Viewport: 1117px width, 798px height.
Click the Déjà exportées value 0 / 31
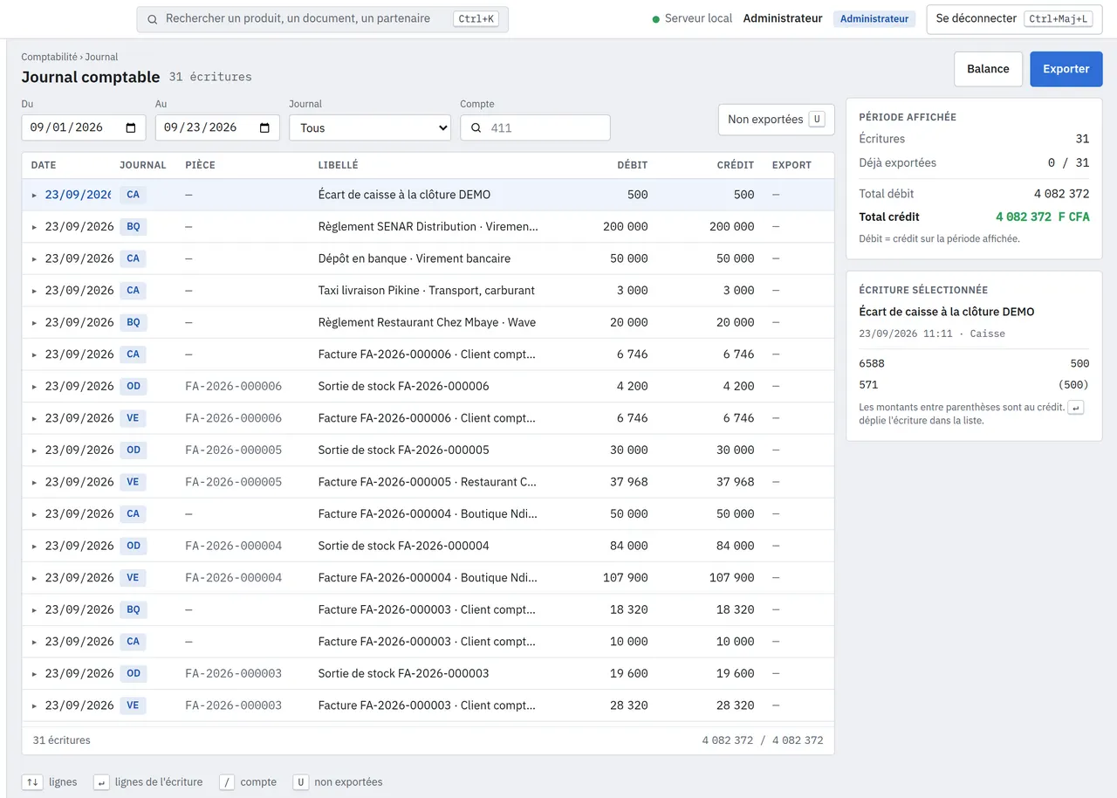pos(1069,163)
